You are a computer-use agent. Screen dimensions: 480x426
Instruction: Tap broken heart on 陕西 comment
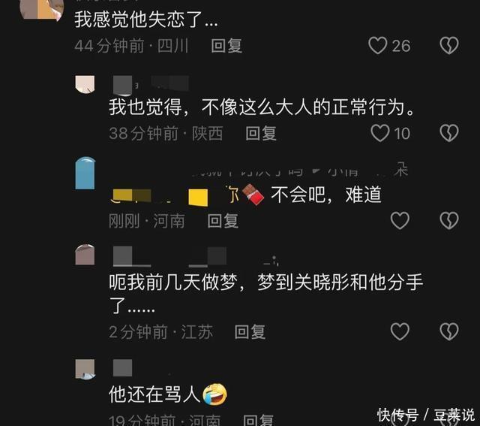coord(449,133)
